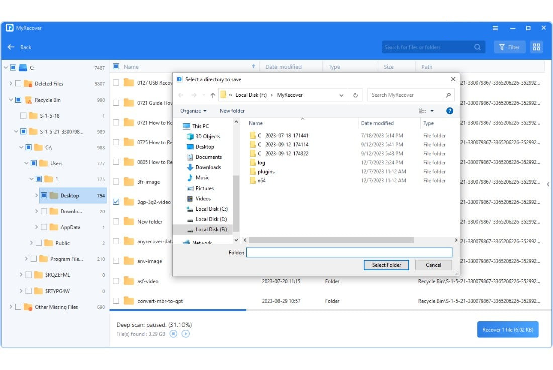Resume deep scan with play icon

(186, 334)
